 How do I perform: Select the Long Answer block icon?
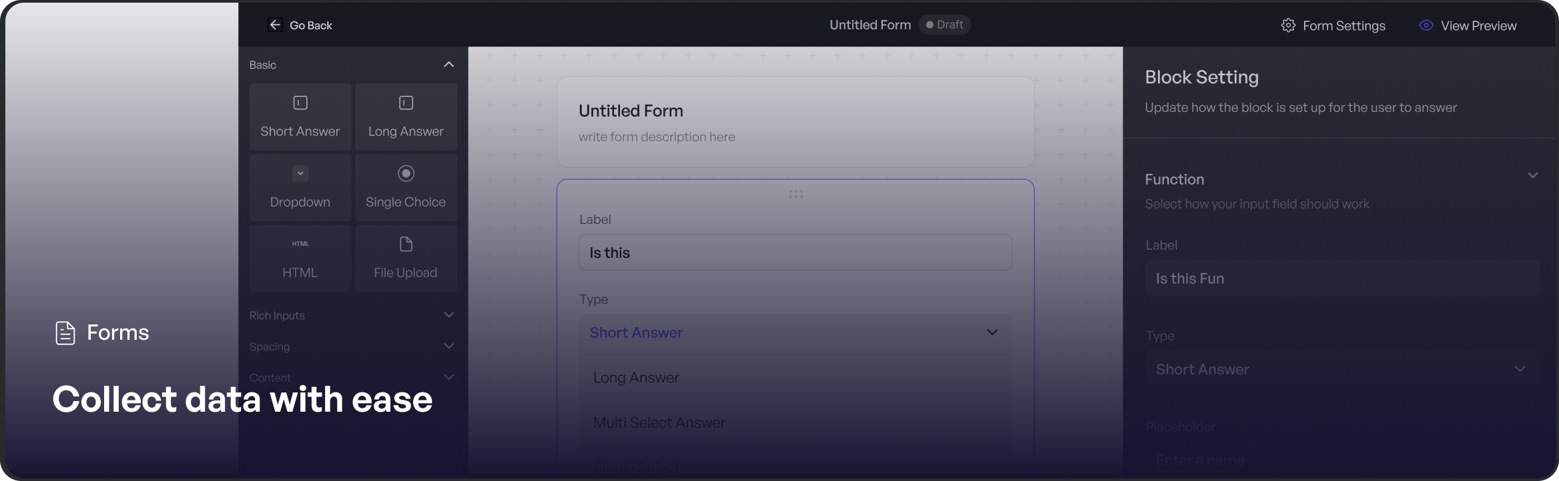[x=406, y=103]
